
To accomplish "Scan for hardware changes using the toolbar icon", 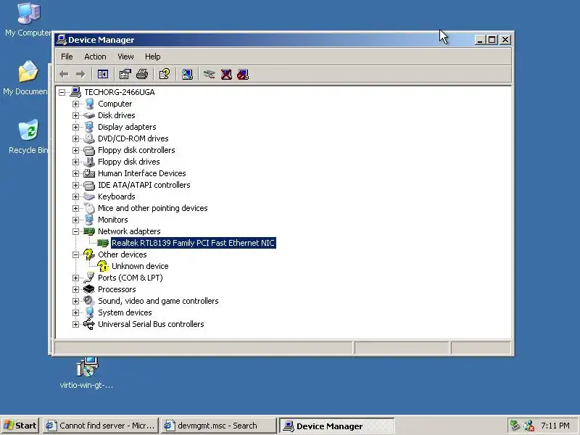I will 187,75.
